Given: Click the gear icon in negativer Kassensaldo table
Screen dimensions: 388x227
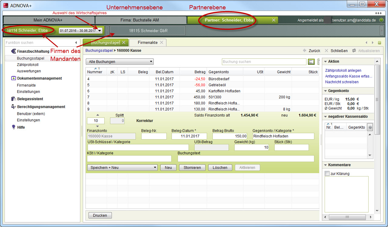Looking at the screenshot, I should (370, 127).
